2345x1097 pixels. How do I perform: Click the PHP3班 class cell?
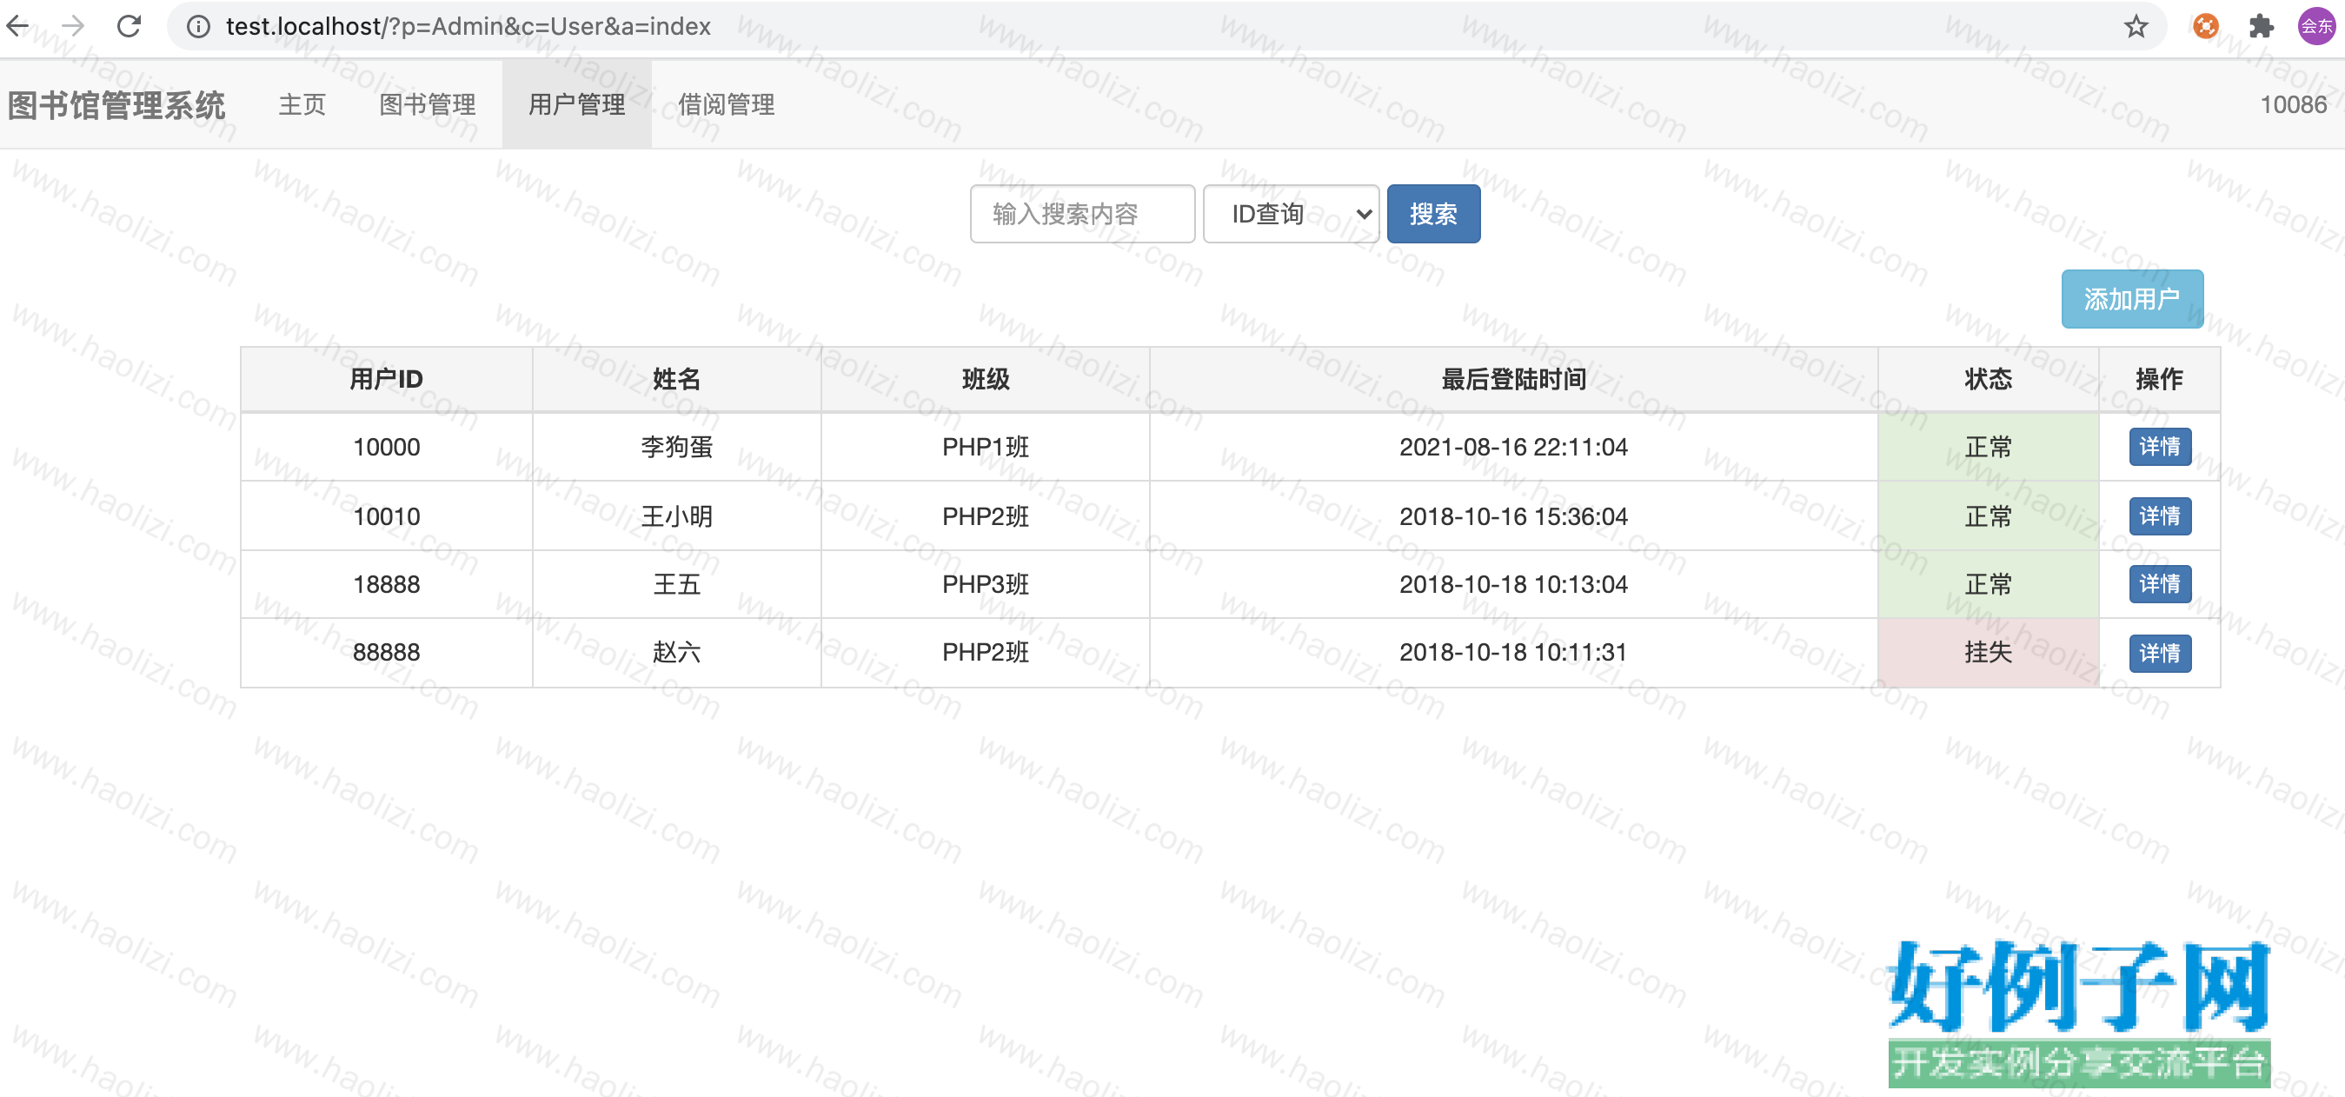[x=985, y=583]
